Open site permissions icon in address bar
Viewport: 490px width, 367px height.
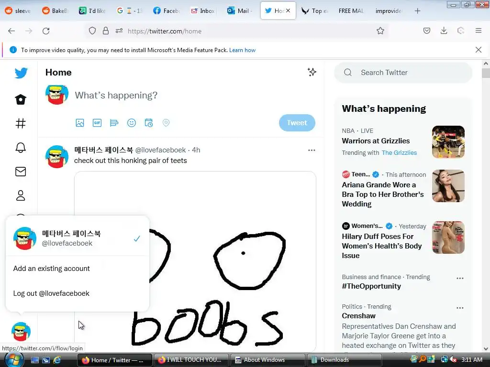[x=119, y=31]
